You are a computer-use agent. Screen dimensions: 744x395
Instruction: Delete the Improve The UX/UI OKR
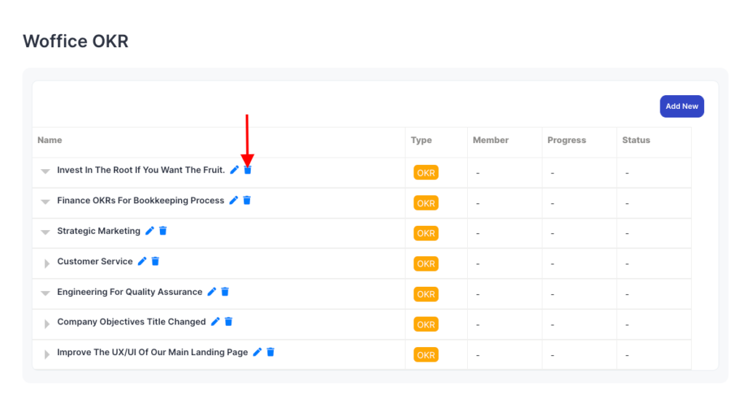tap(271, 352)
